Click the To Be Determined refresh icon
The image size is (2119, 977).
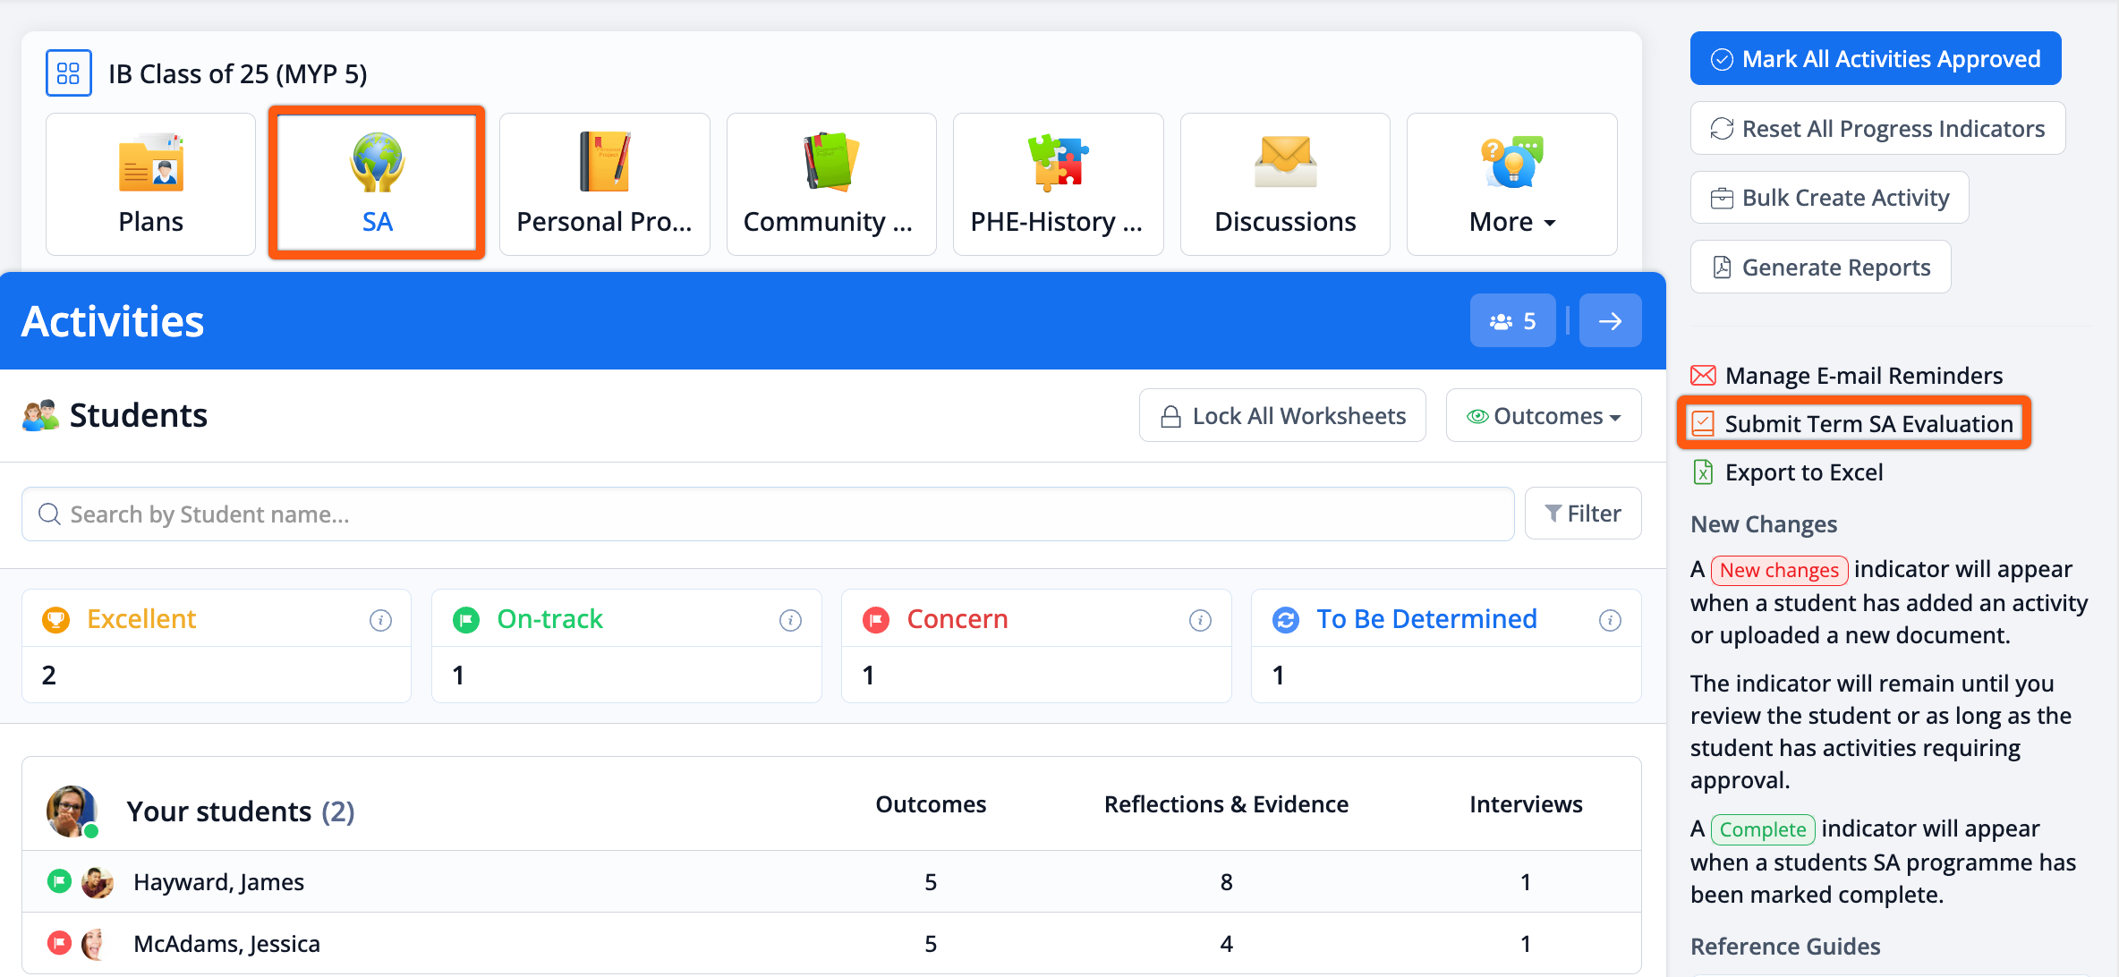click(x=1286, y=619)
